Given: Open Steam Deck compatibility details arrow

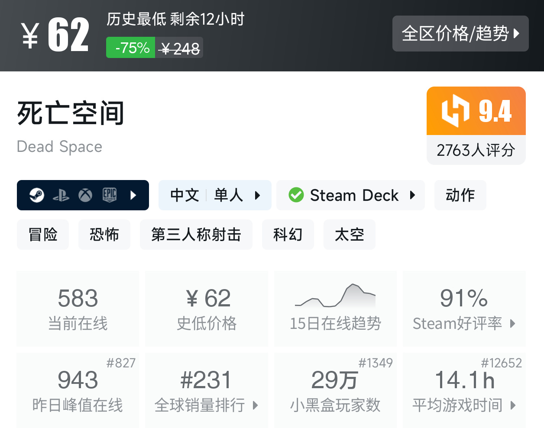Looking at the screenshot, I should 412,195.
